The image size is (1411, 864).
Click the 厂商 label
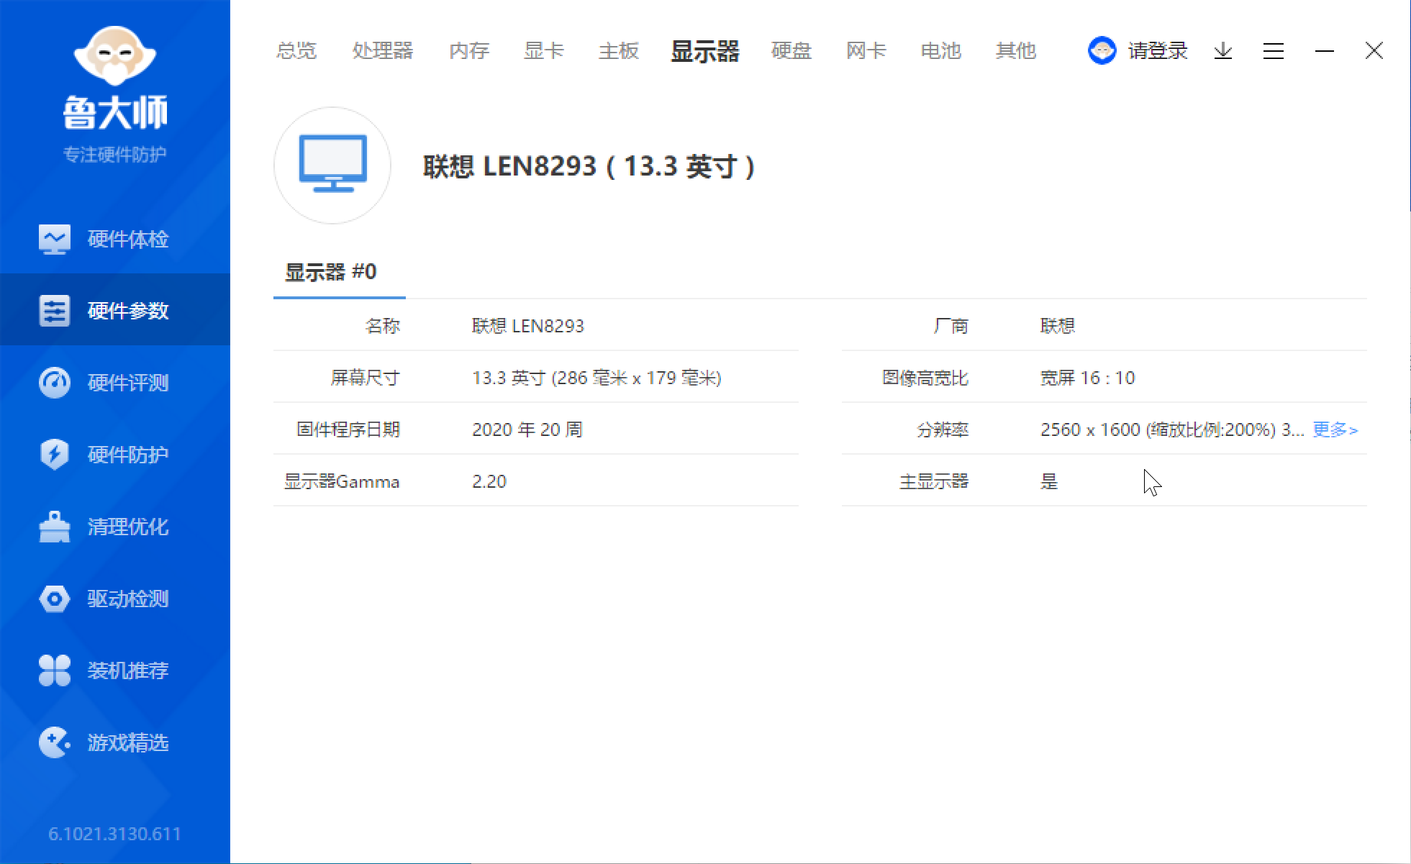tap(951, 326)
